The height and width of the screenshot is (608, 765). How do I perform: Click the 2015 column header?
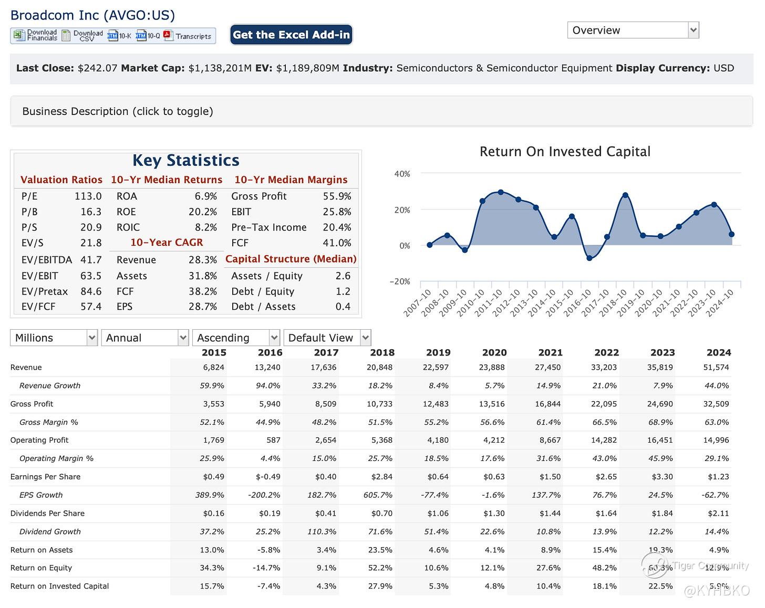point(214,353)
